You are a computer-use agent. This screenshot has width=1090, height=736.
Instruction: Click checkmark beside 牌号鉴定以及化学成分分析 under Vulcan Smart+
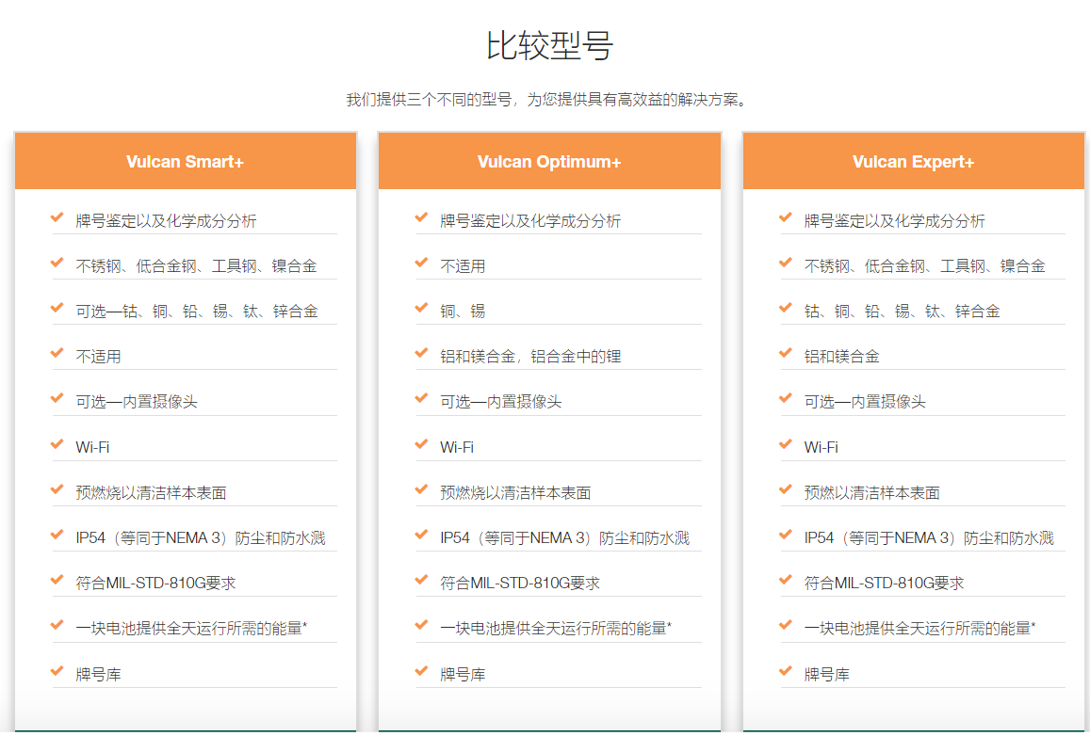(57, 218)
